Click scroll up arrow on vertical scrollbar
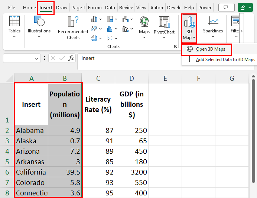257x198 pixels. pos(253,76)
